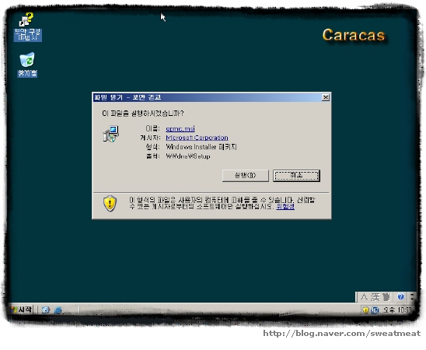
Task: Click the 실행 (Run) button in the dialog
Action: tap(245, 176)
